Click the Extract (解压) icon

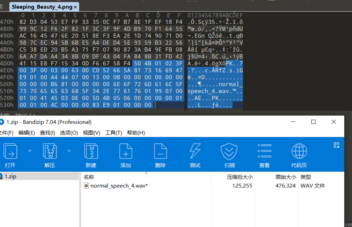tap(50, 151)
